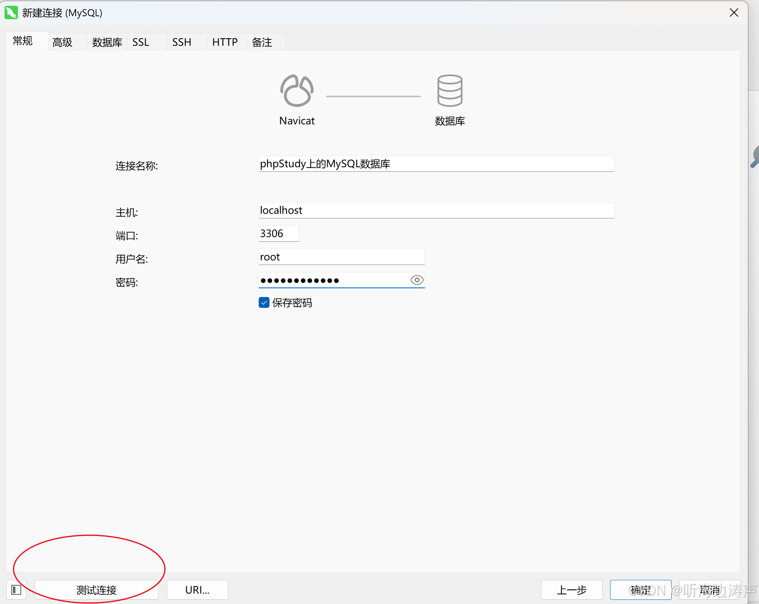
Task: Click the 主机: label
Action: point(127,213)
